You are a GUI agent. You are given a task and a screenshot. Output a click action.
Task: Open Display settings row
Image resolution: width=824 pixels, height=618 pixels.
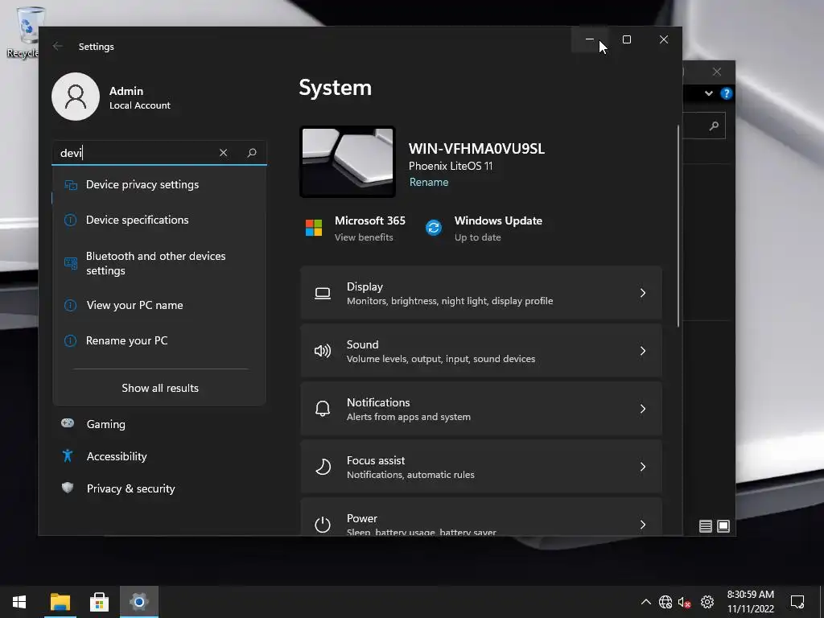(481, 293)
